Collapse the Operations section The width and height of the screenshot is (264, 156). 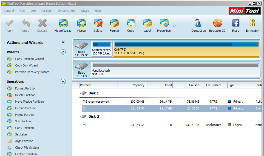(x=63, y=81)
